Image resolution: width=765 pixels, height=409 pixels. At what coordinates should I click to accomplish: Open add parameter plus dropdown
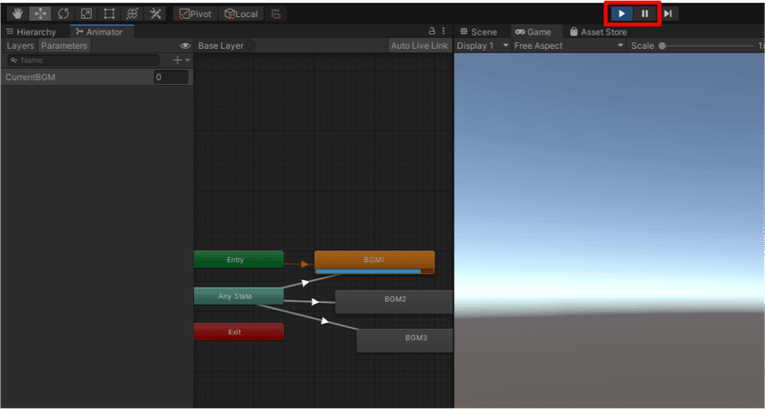182,60
